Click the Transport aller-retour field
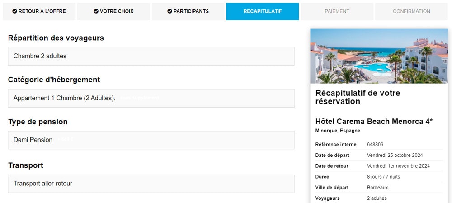This screenshot has width=452, height=203. [151, 184]
